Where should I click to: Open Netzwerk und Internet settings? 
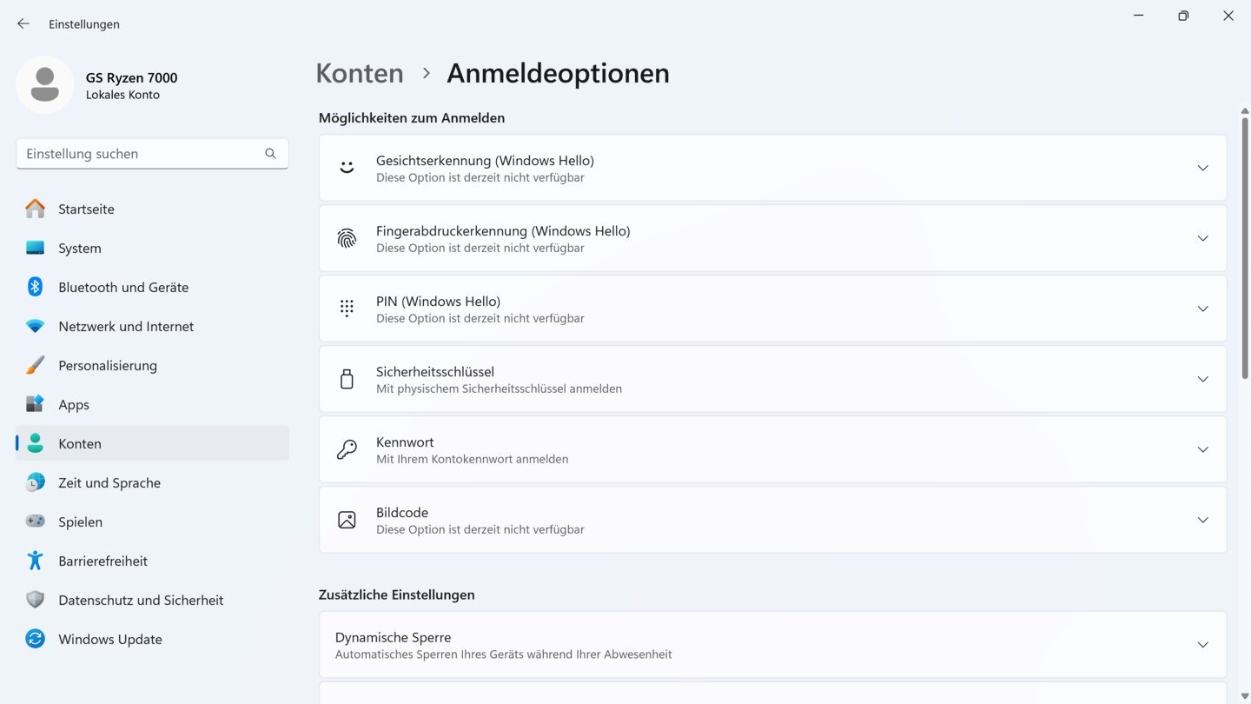coord(126,326)
